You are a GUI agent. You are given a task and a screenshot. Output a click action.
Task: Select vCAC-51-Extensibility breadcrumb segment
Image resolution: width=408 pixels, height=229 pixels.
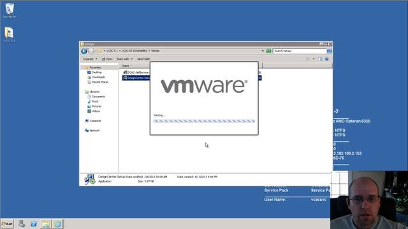coord(135,51)
